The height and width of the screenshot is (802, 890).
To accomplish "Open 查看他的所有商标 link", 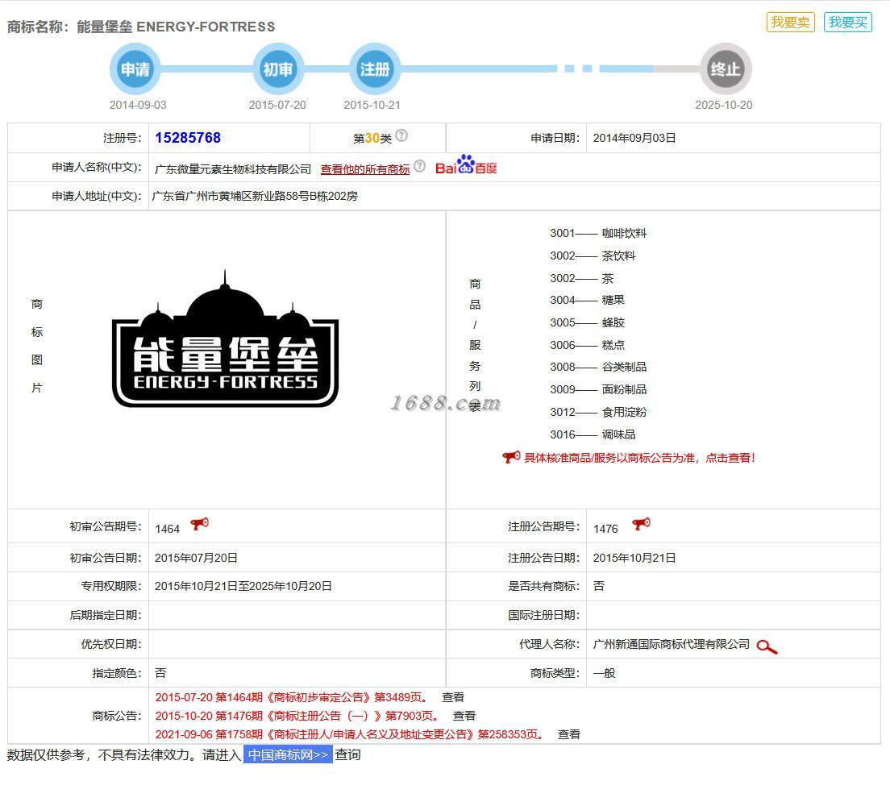I will coord(365,169).
